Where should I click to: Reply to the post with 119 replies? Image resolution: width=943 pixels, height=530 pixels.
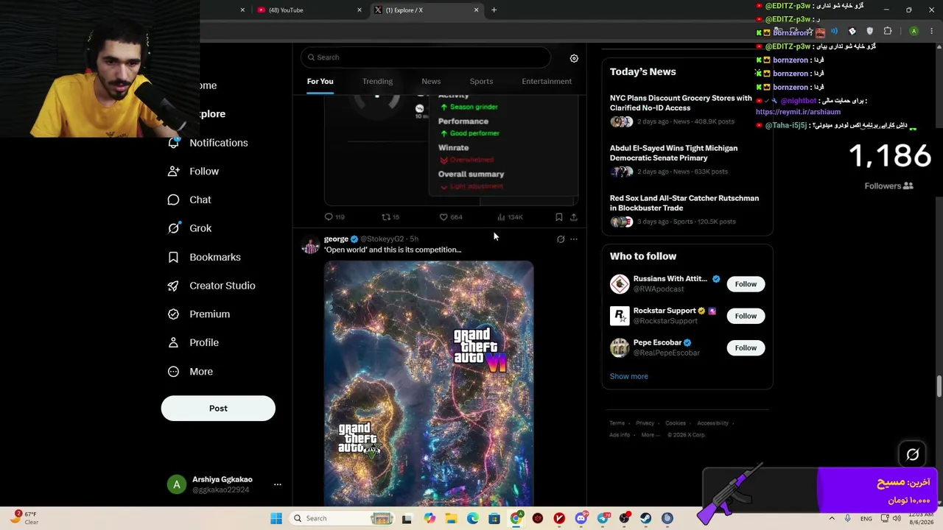click(x=334, y=217)
